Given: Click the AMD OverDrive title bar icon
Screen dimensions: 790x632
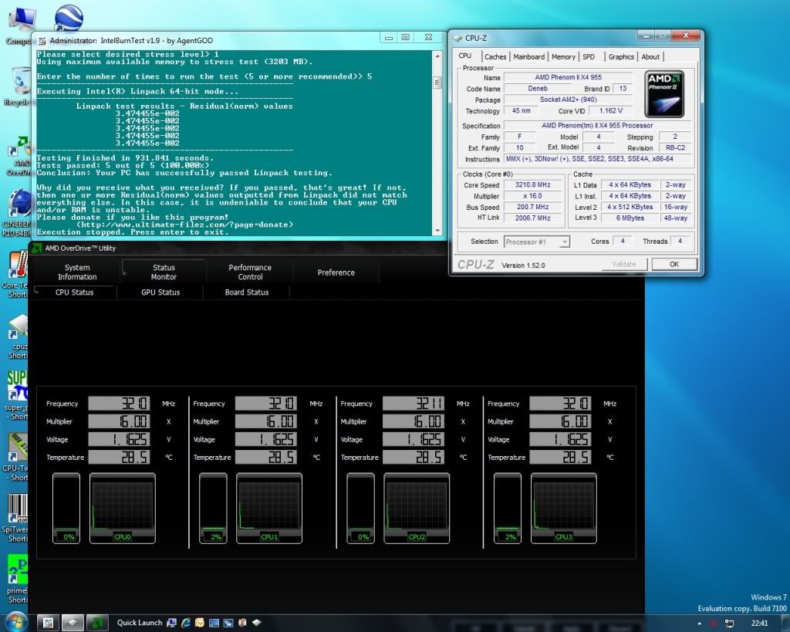Looking at the screenshot, I should pos(37,248).
